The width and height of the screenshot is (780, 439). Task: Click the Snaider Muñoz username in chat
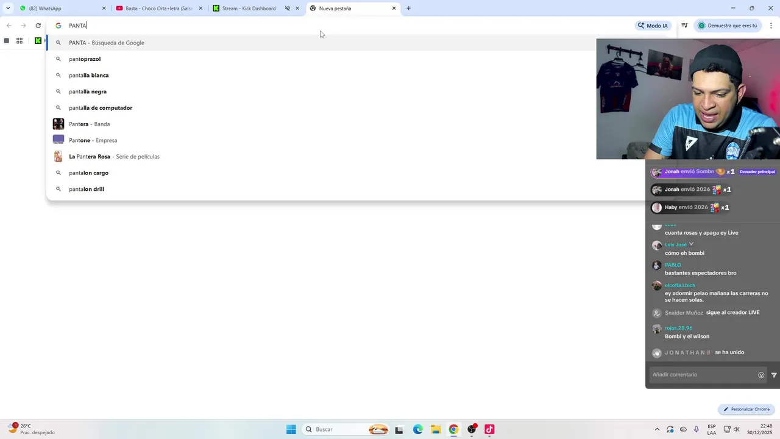click(684, 313)
